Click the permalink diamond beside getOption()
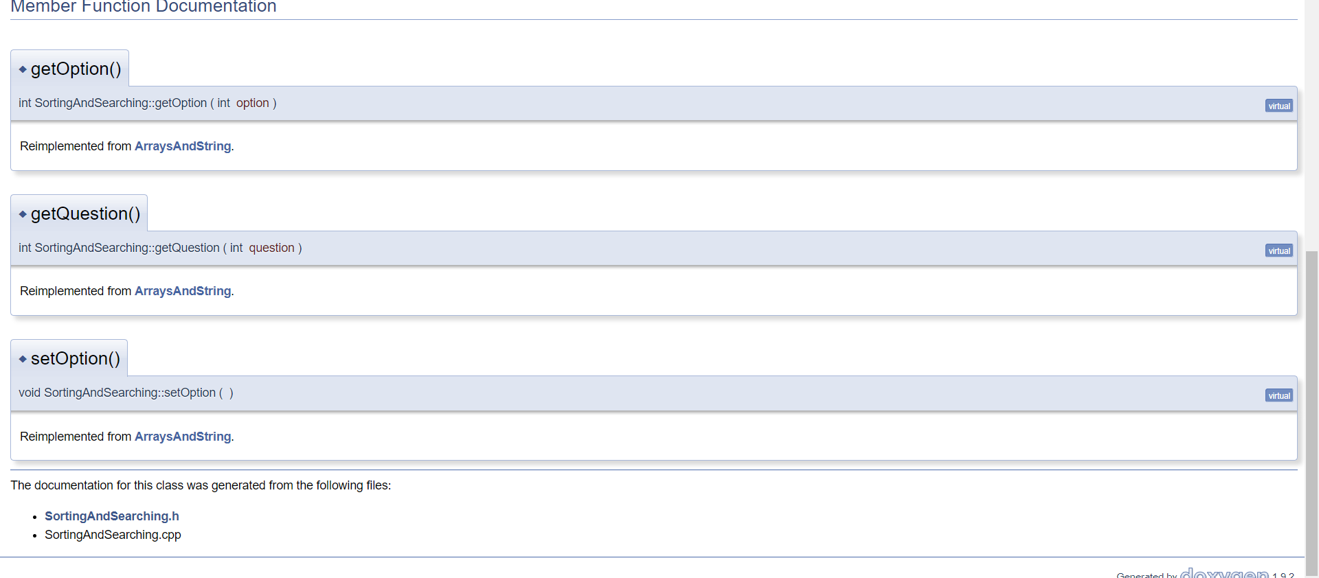The width and height of the screenshot is (1319, 578). [23, 69]
